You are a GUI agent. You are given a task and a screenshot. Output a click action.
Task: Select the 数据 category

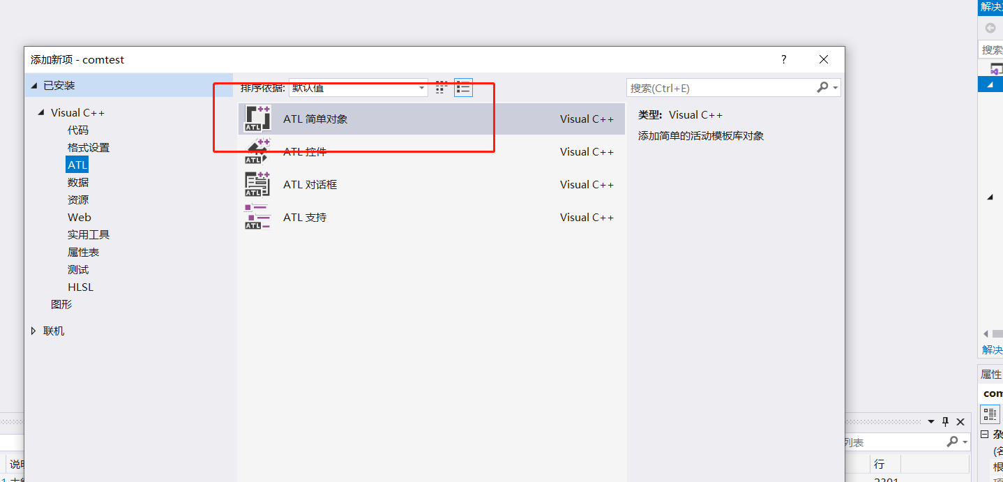click(78, 183)
